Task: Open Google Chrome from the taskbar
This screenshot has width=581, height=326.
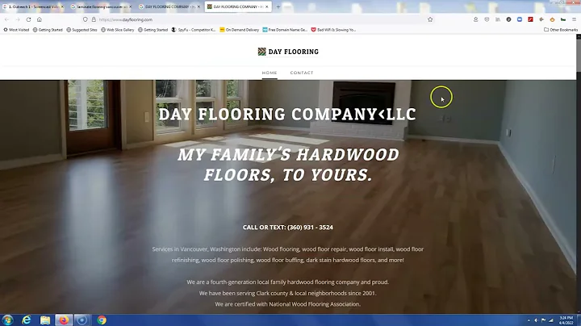Action: coord(102,320)
